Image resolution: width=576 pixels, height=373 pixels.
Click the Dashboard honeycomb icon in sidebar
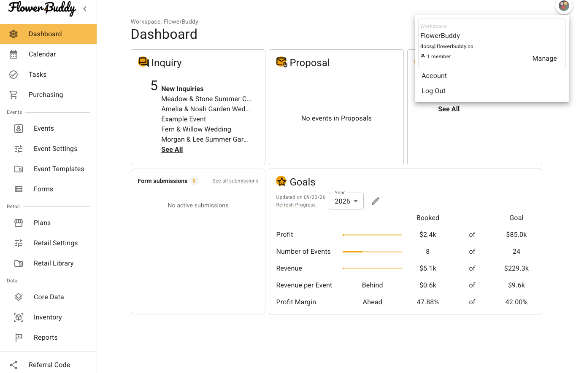point(14,34)
